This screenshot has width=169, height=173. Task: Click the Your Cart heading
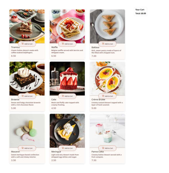[x=140, y=10]
